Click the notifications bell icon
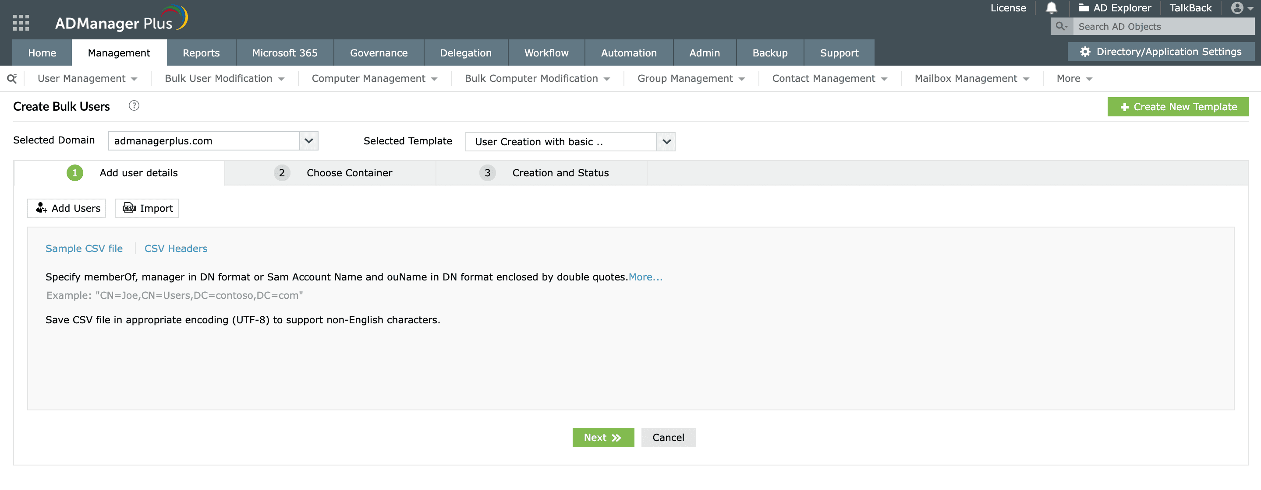This screenshot has width=1261, height=490. coord(1051,8)
